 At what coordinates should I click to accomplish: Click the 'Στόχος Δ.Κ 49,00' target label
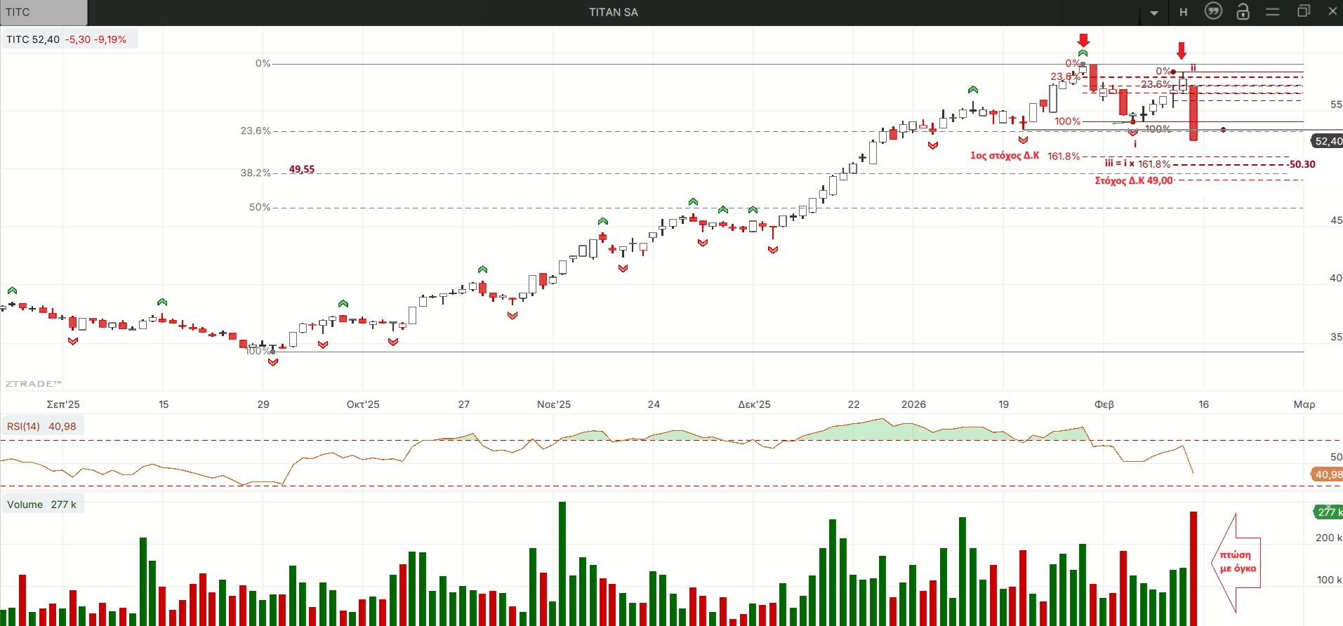pos(1133,180)
